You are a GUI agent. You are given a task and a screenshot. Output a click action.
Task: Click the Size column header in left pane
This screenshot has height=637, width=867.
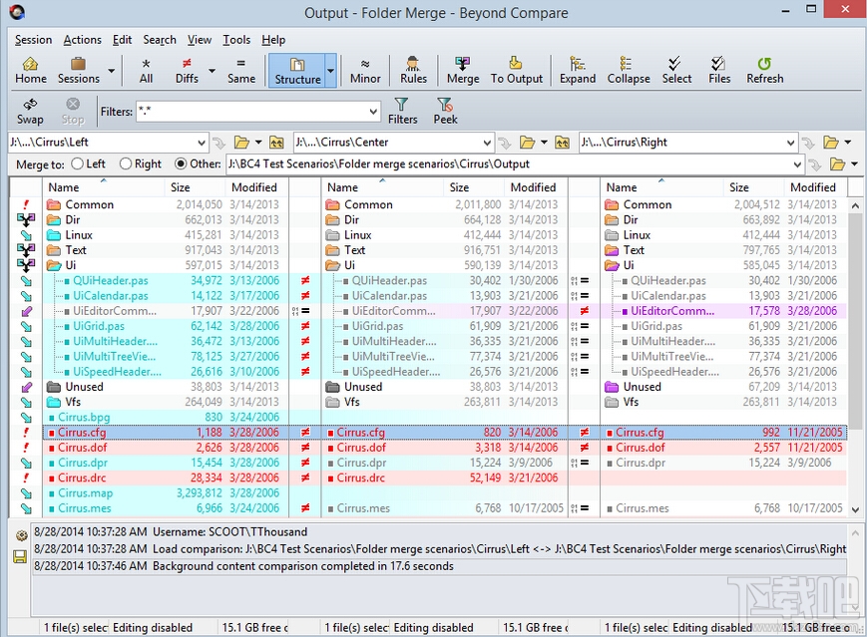[180, 187]
